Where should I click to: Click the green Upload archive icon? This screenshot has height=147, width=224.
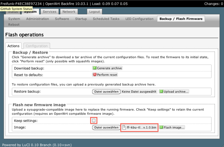(161, 91)
